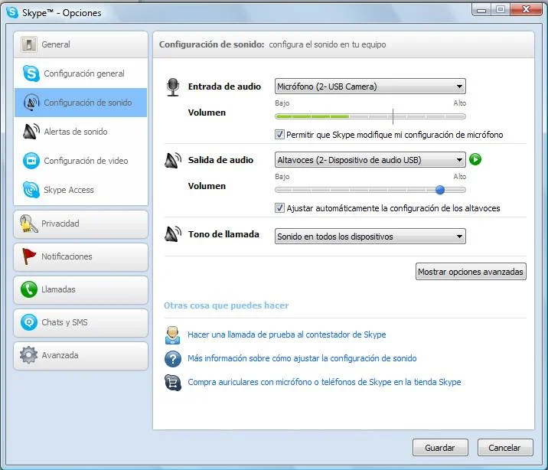548x470 pixels.
Task: Click the Skype Access wifi icon
Action: click(x=31, y=190)
